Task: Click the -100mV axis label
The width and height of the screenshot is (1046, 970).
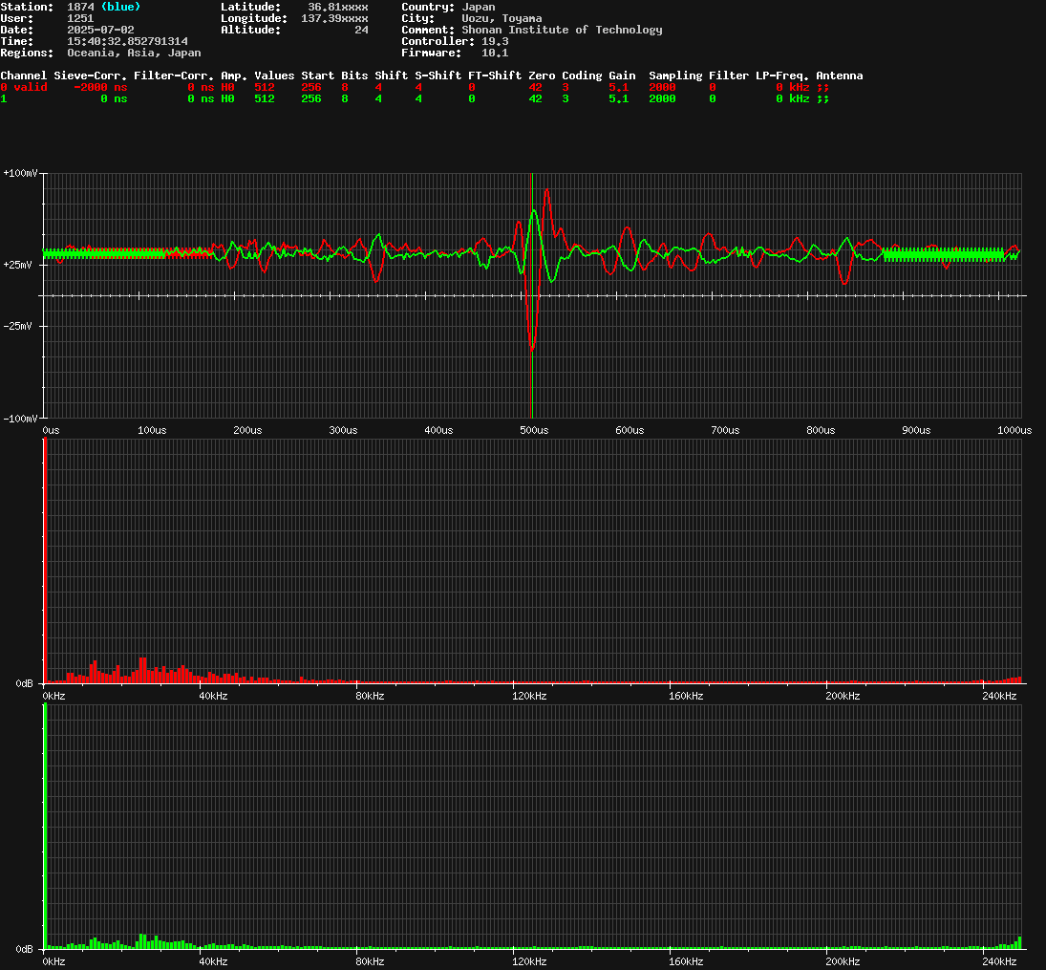Action: tap(20, 418)
